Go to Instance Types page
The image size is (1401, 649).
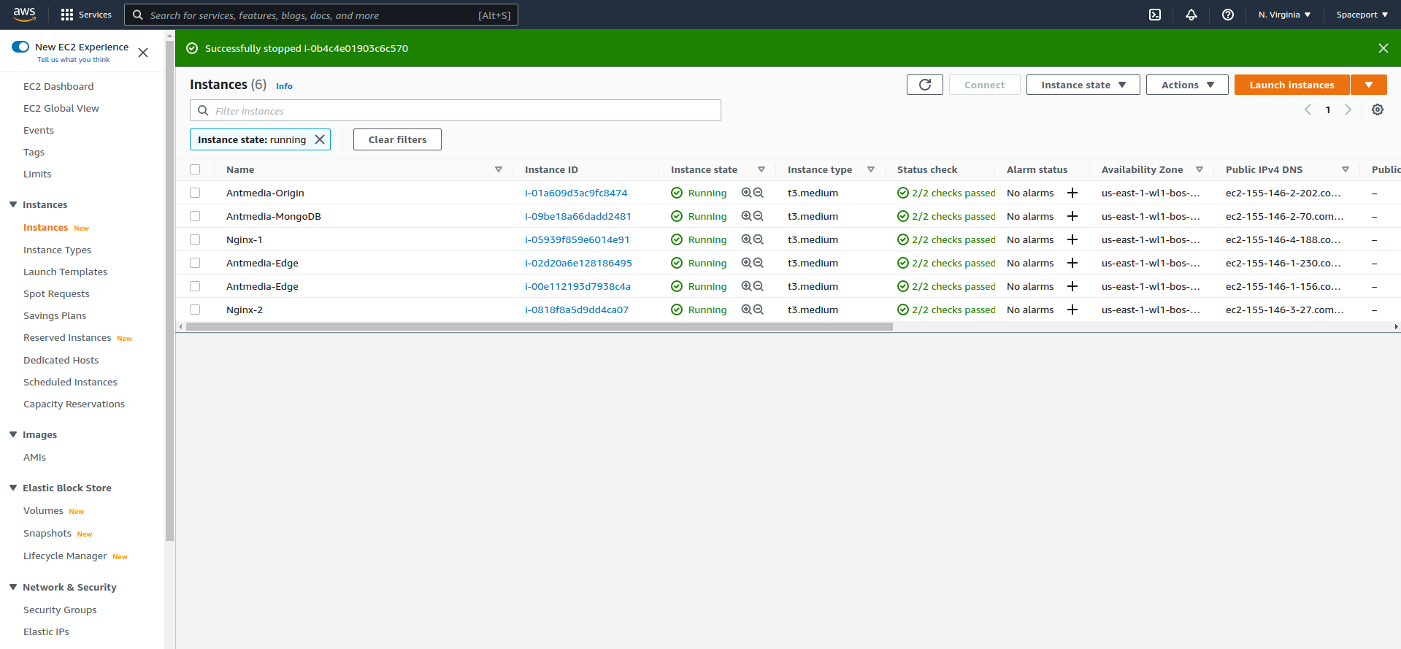pyautogui.click(x=57, y=250)
